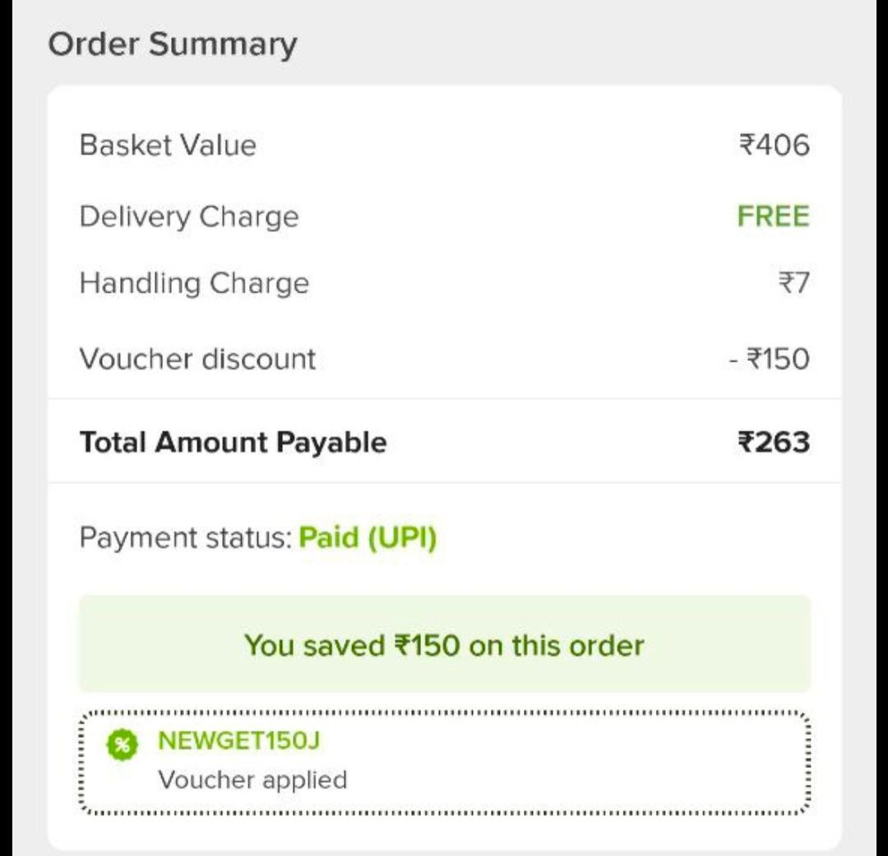Image resolution: width=888 pixels, height=856 pixels.
Task: Tap the ₹7 handling charge value
Action: 793,284
